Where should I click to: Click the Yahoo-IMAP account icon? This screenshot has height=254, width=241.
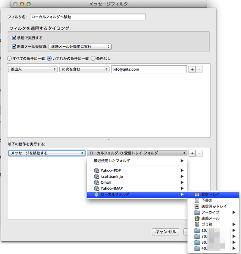pyautogui.click(x=96, y=188)
